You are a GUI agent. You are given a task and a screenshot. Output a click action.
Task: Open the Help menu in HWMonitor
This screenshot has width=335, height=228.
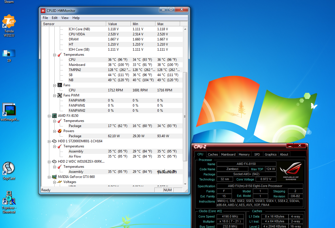[76, 18]
